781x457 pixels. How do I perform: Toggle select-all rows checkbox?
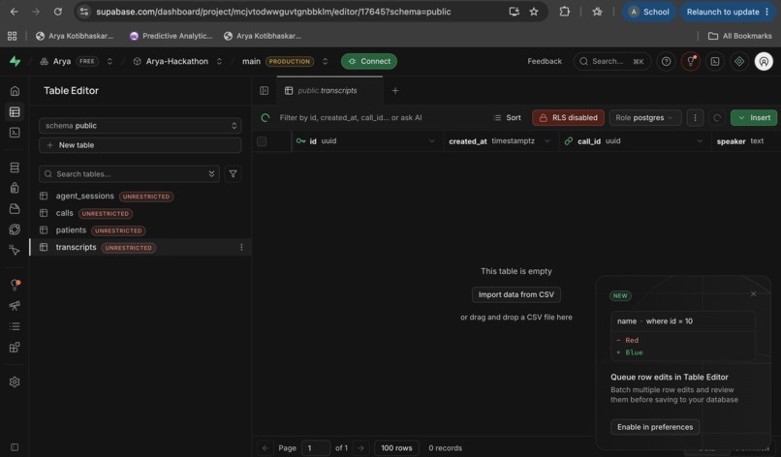coord(262,141)
